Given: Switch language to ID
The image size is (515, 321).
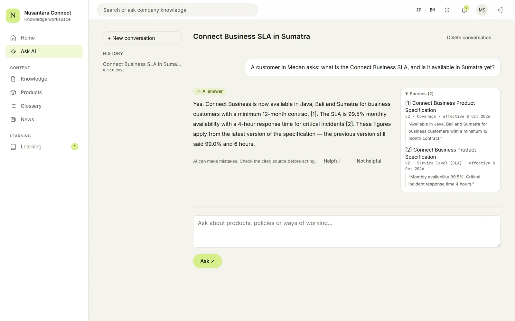Looking at the screenshot, I should 419,10.
